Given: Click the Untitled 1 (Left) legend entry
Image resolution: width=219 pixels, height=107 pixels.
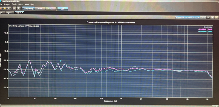Looking at the screenshot, I should [205, 29].
